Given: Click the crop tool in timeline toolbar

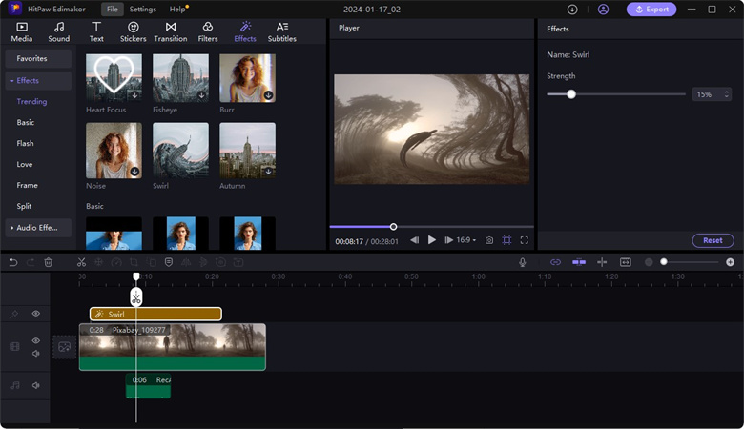Looking at the screenshot, I should coord(134,262).
